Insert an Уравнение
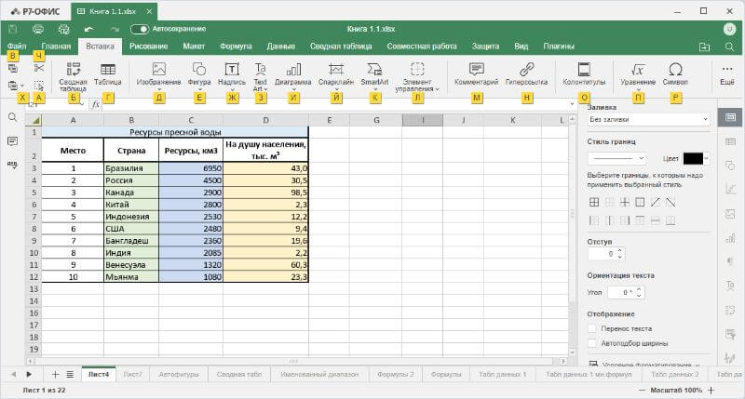 click(x=638, y=75)
